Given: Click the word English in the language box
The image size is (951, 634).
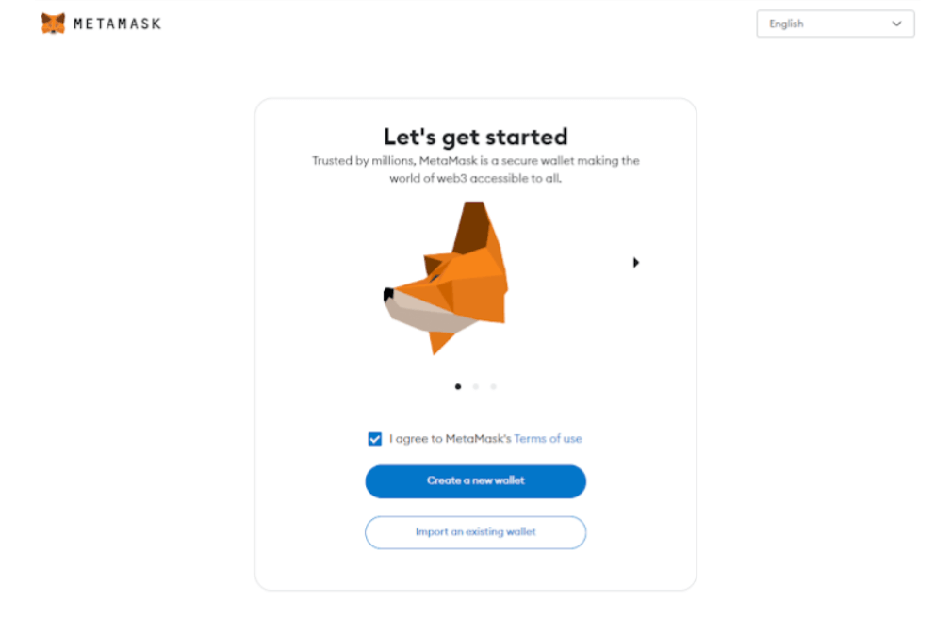Looking at the screenshot, I should [786, 24].
